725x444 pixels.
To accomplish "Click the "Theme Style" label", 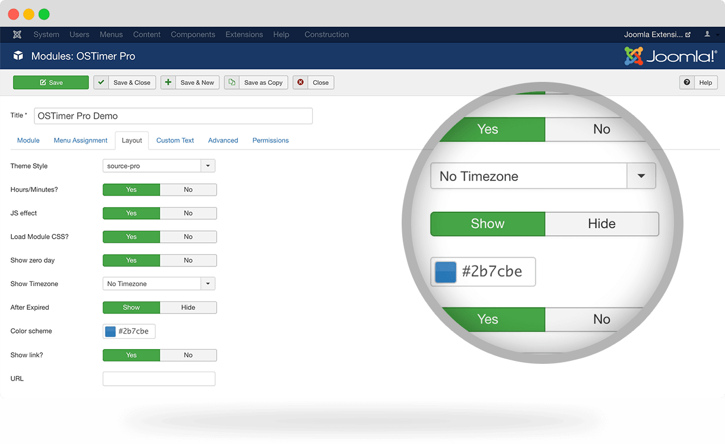I will click(29, 166).
